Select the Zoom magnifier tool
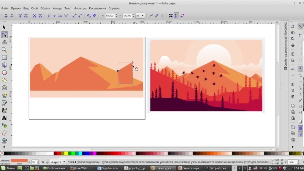Screen dimensions: 304x171 [4, 50]
